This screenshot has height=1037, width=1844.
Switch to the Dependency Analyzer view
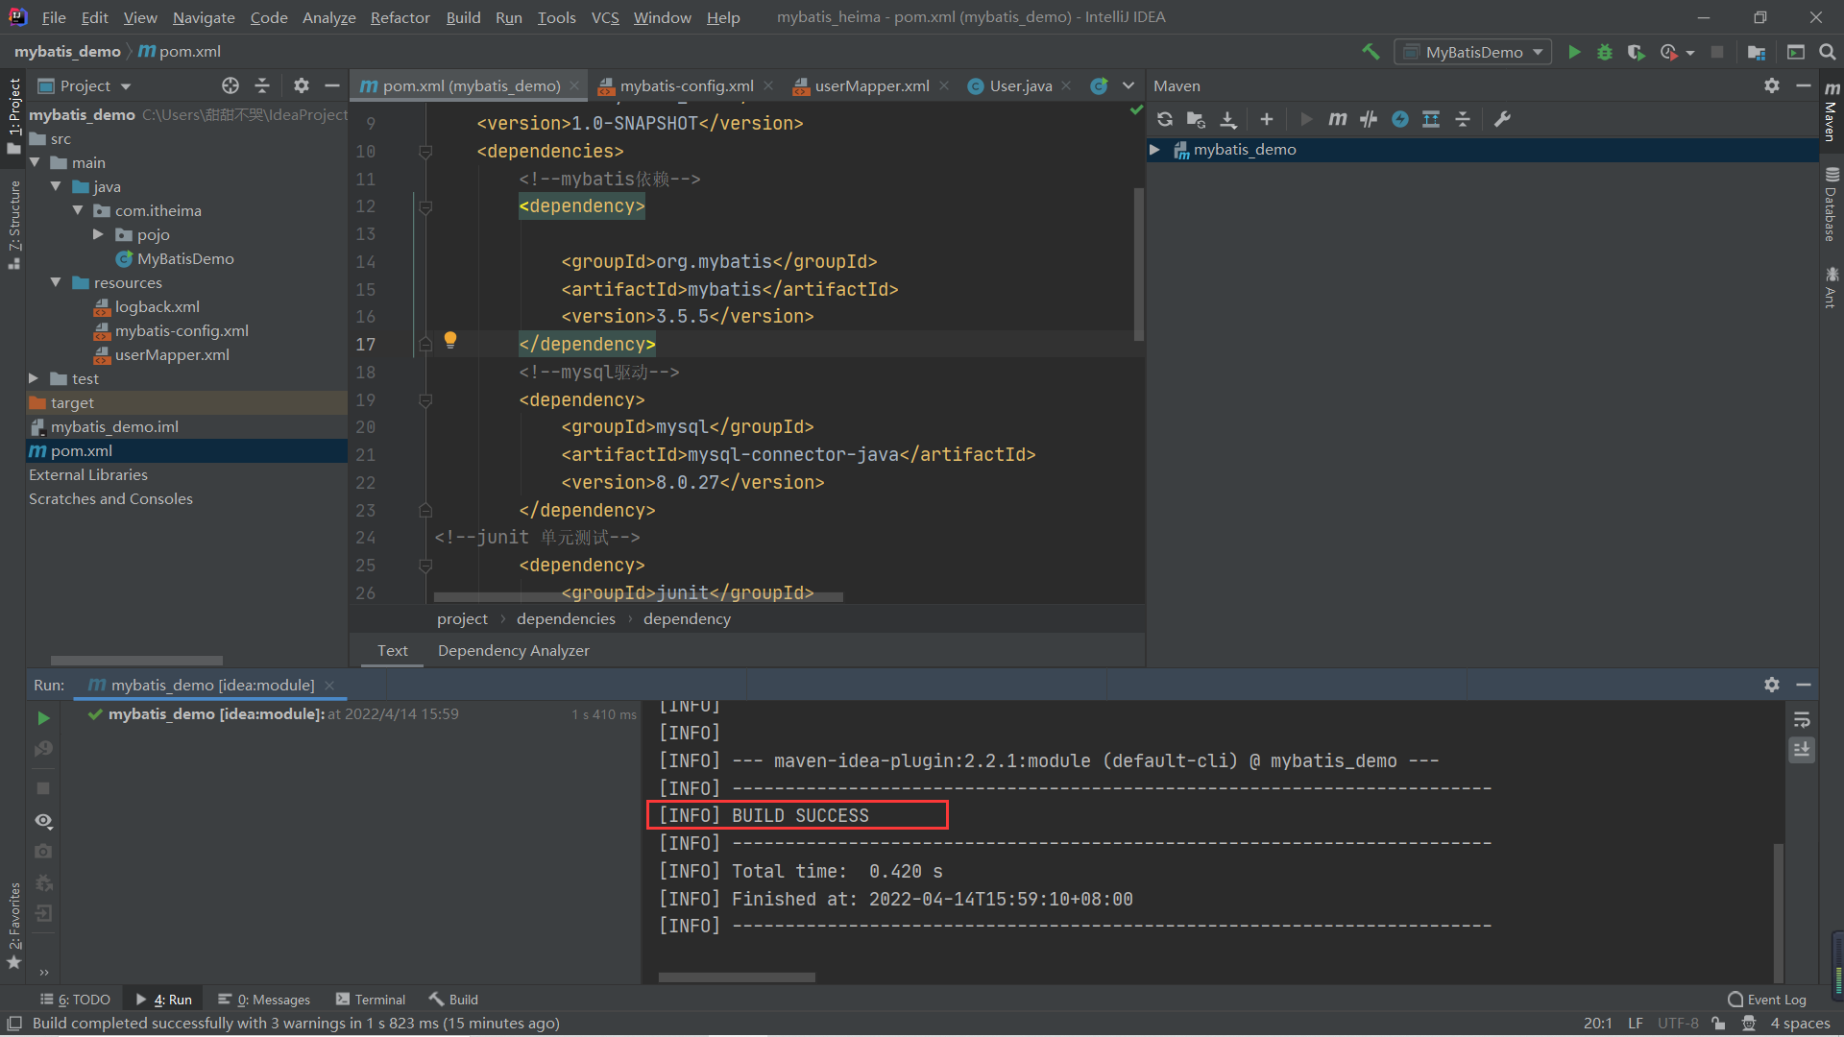pos(513,650)
